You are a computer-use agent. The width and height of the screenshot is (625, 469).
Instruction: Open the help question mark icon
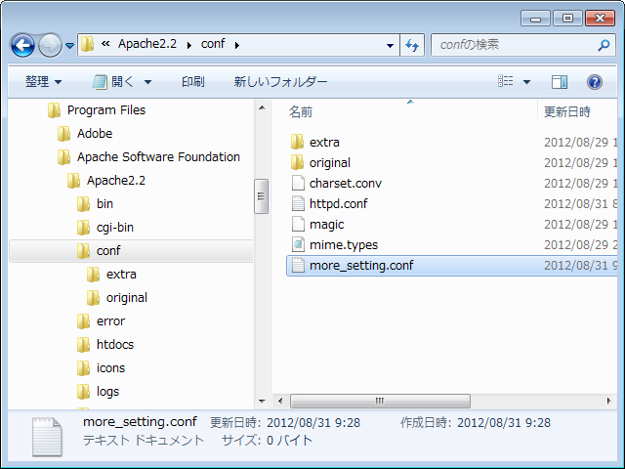(x=594, y=82)
